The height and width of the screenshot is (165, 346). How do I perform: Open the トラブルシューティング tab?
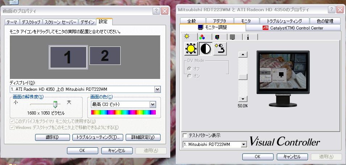[284, 21]
